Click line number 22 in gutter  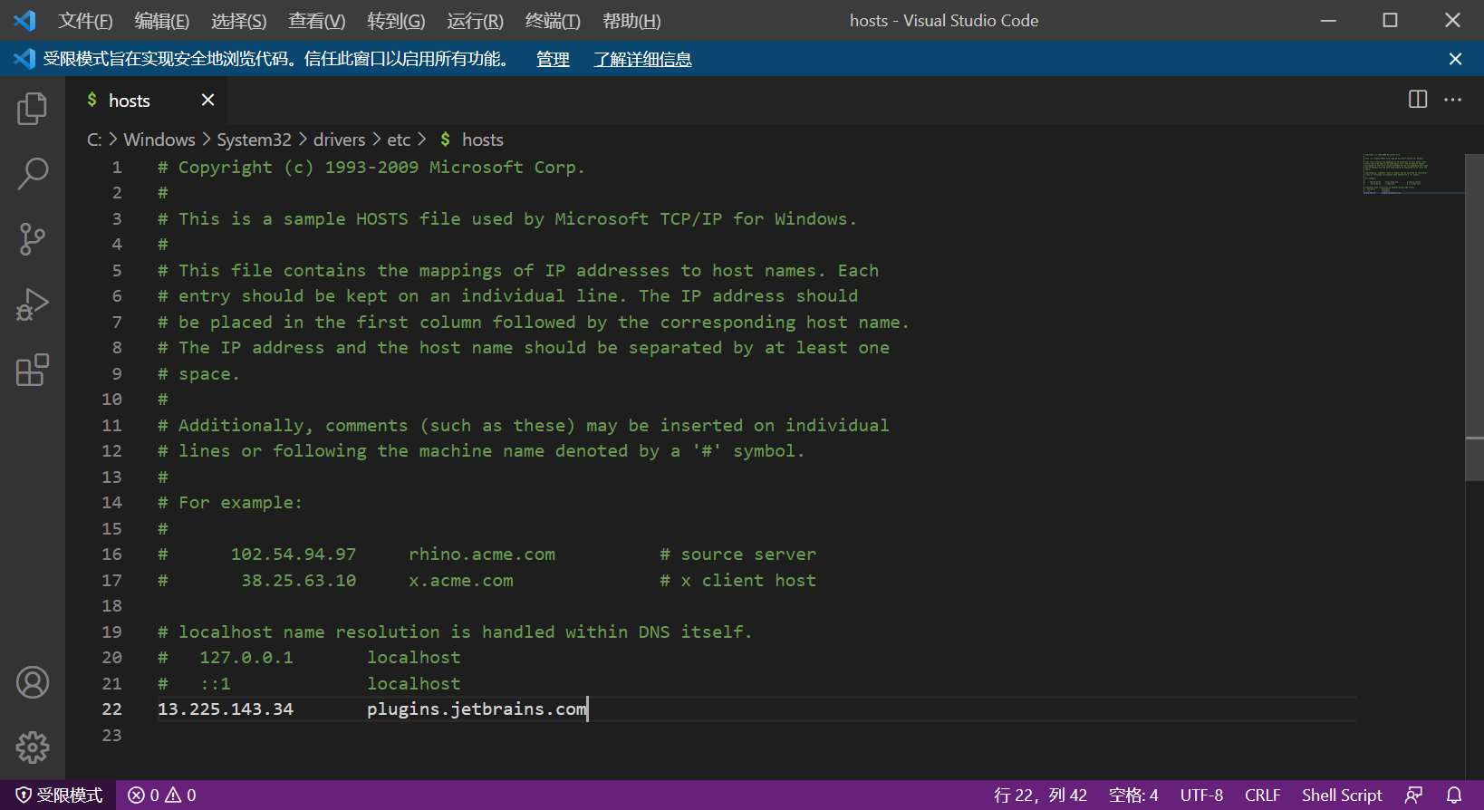(x=111, y=709)
